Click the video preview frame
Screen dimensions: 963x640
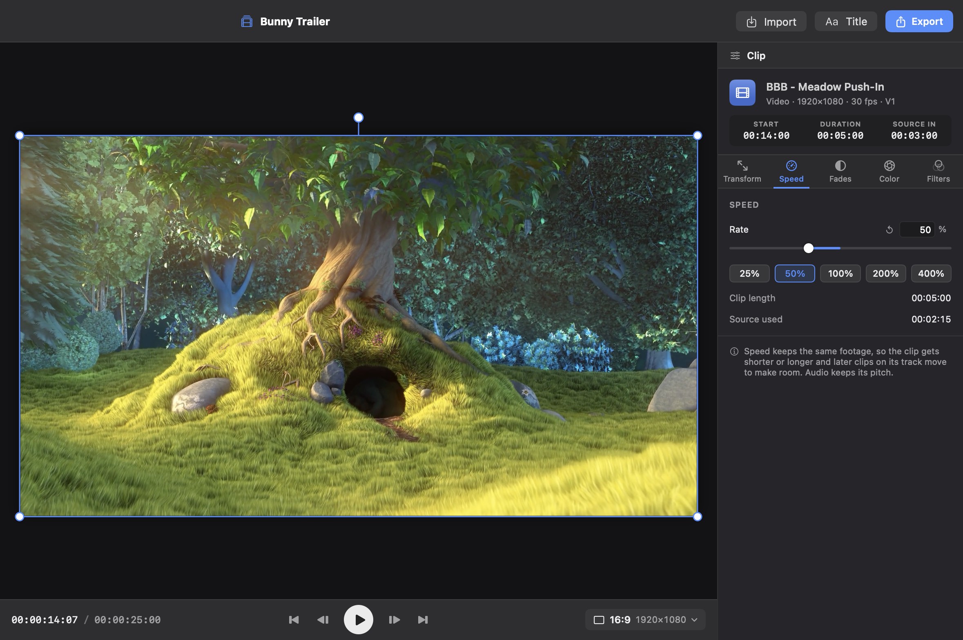point(358,326)
